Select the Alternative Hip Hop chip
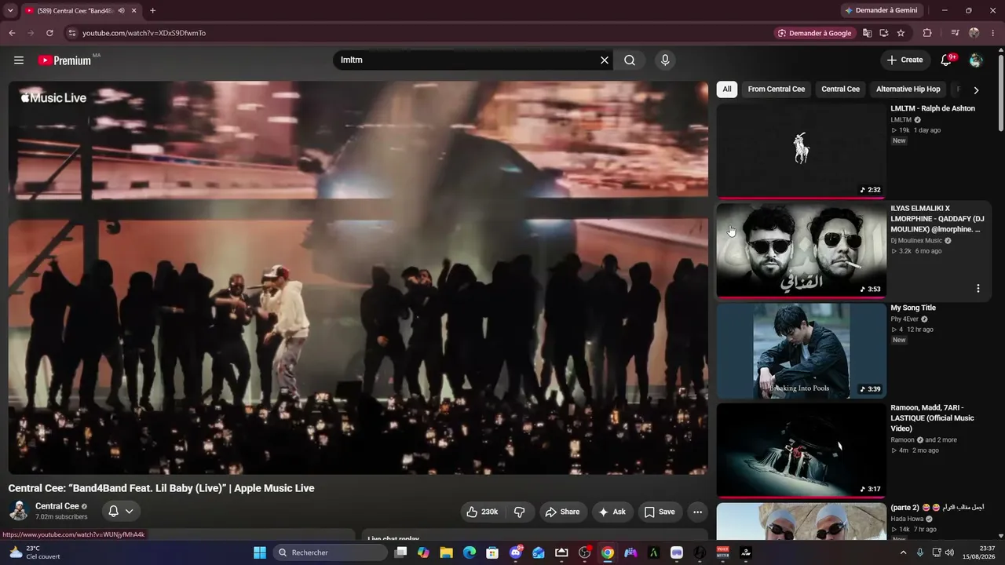This screenshot has width=1005, height=565. pos(908,89)
